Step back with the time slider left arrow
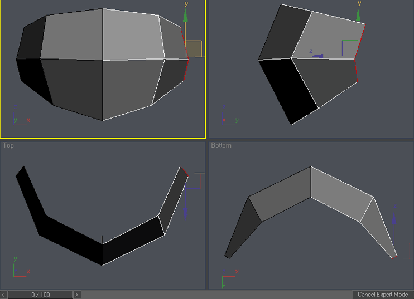This screenshot has width=414, height=299. click(x=4, y=295)
